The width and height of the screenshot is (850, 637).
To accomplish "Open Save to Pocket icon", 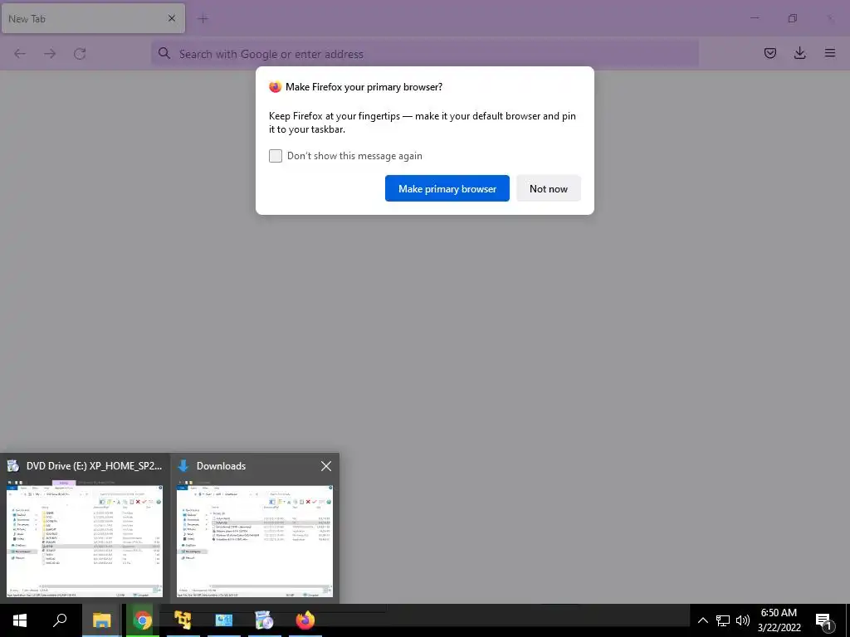I will click(769, 53).
